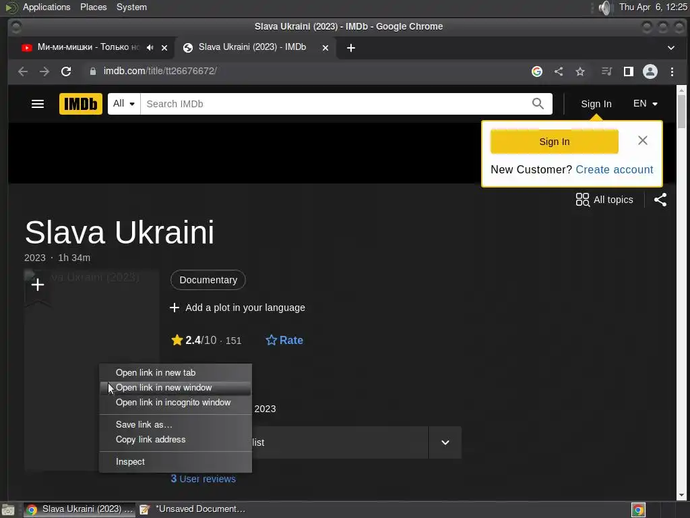Select Save link as…

pyautogui.click(x=176, y=425)
